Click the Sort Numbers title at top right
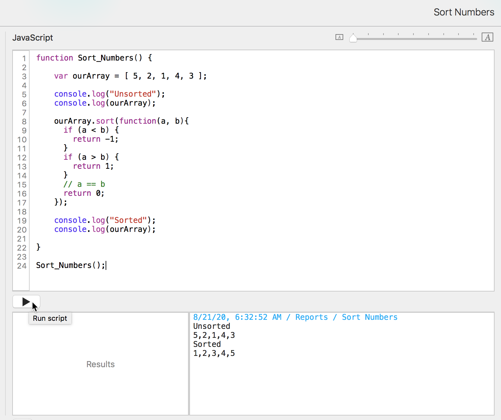This screenshot has height=420, width=501. tap(464, 12)
